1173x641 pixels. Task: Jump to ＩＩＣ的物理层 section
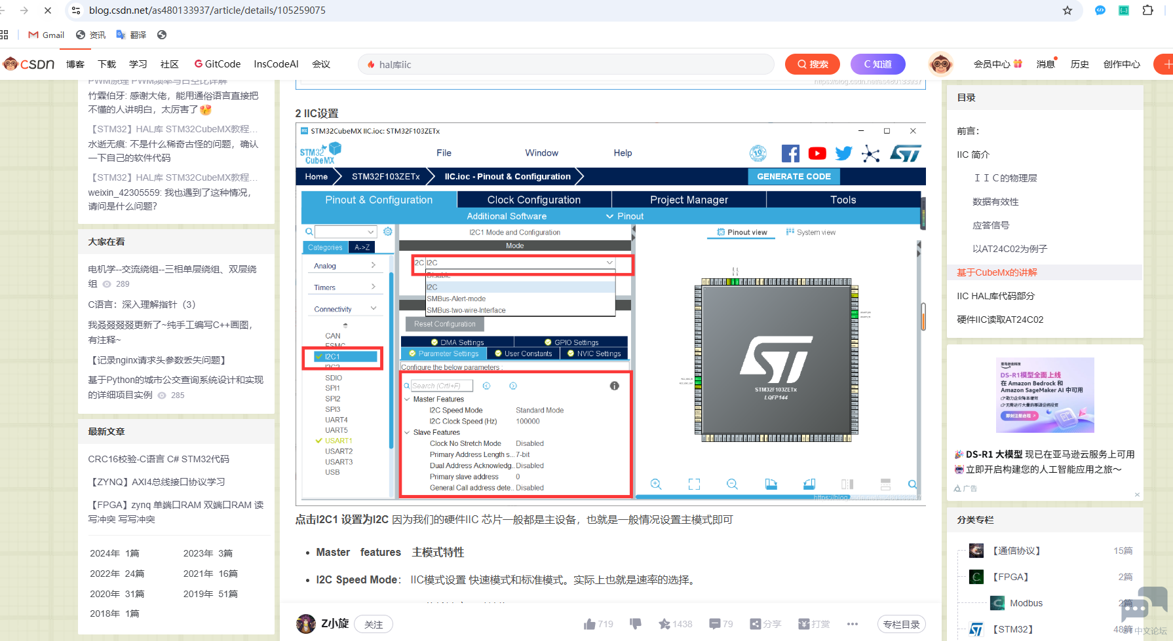click(1005, 178)
